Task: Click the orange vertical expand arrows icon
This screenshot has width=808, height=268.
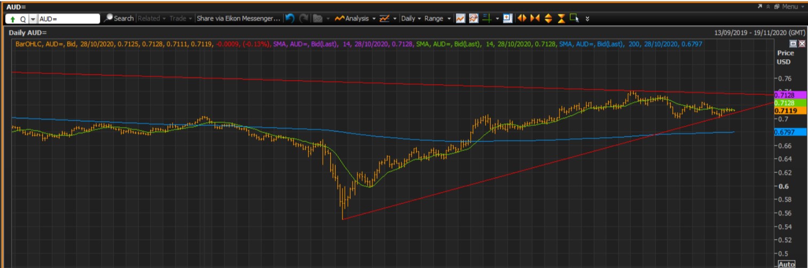Action: pyautogui.click(x=548, y=18)
